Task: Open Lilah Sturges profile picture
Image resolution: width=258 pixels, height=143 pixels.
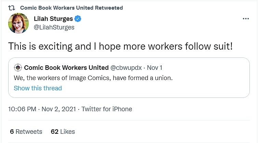Action: (x=18, y=23)
